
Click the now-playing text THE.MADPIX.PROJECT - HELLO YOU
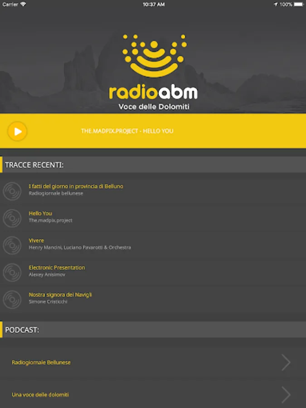point(127,131)
